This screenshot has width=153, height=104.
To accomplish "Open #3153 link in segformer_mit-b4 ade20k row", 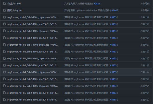I will [x=113, y=79].
